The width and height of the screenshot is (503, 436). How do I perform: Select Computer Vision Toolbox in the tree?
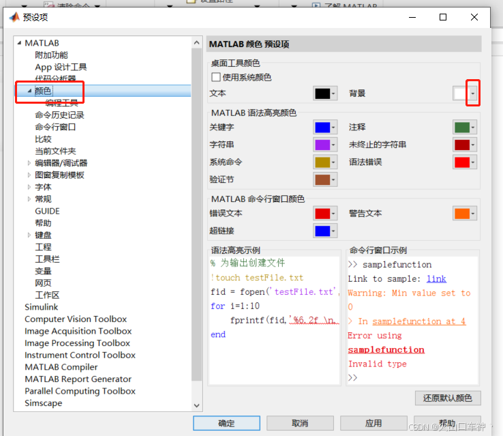pyautogui.click(x=76, y=319)
